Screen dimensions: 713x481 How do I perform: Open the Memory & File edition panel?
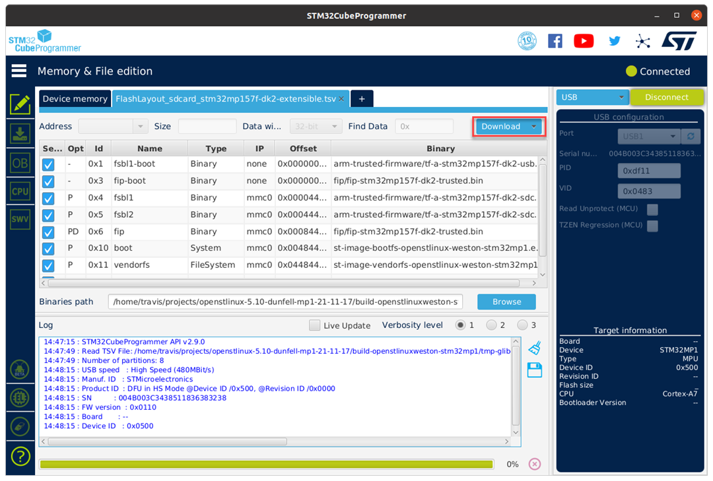(20, 104)
